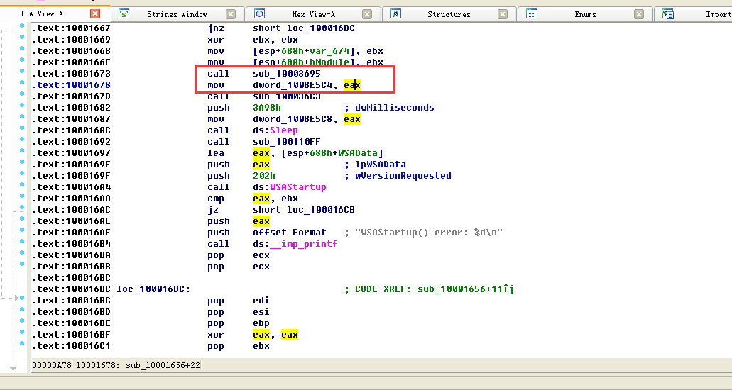Viewport: 732px width, 390px height.
Task: Click breakpoint dot at address 100016C1
Action: tap(22, 344)
